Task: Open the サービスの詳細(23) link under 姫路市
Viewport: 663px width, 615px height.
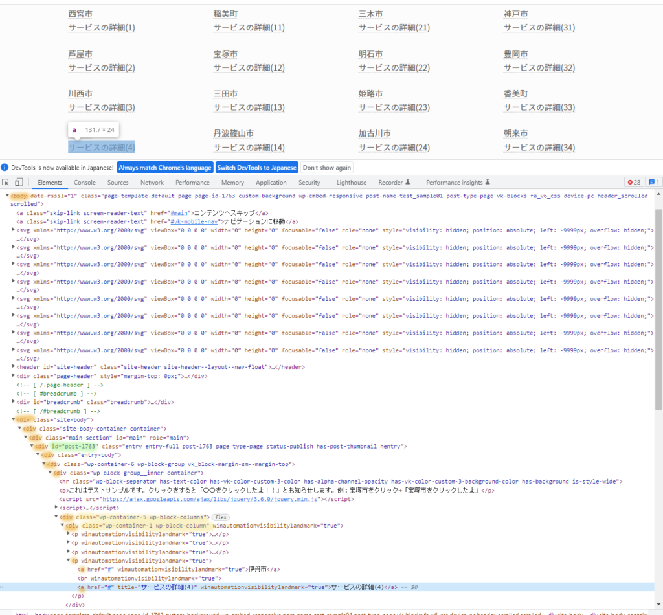Action: 394,107
